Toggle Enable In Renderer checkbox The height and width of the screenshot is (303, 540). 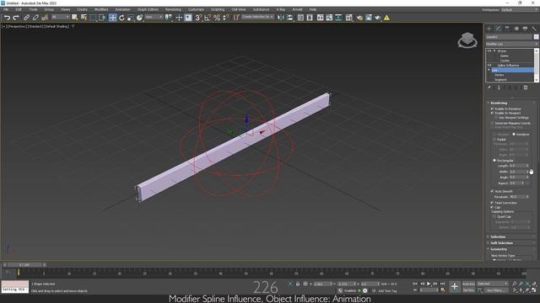492,109
